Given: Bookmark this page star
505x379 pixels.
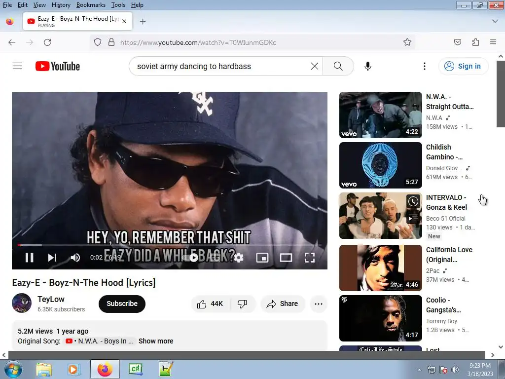Looking at the screenshot, I should coord(407,42).
